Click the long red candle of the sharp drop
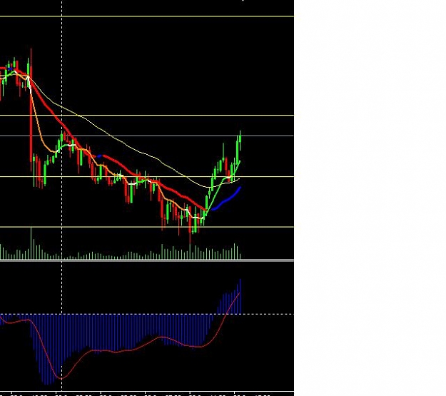The height and width of the screenshot is (396, 446). click(x=31, y=113)
